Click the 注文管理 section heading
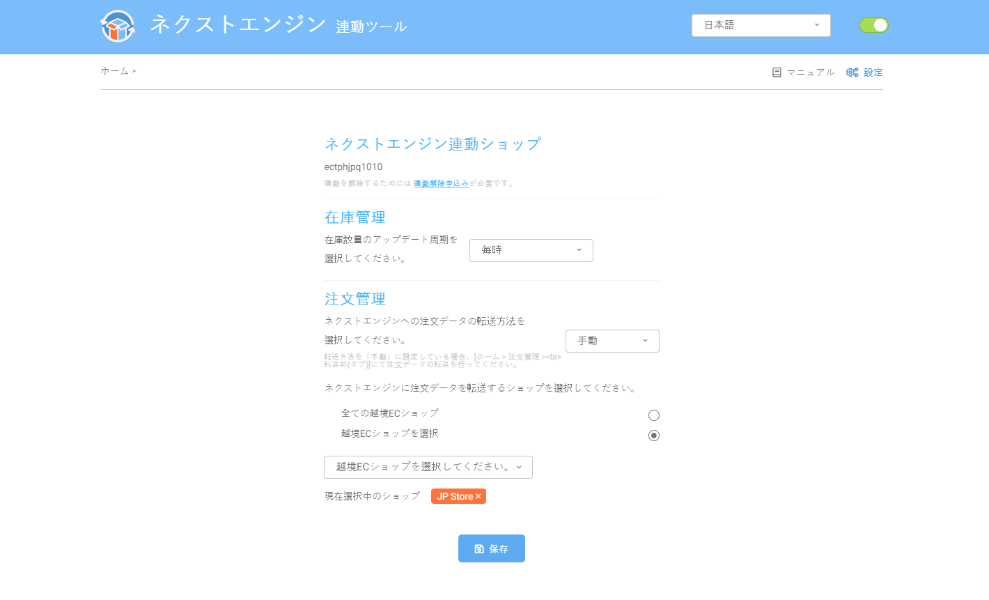Image resolution: width=989 pixels, height=600 pixels. (x=355, y=299)
